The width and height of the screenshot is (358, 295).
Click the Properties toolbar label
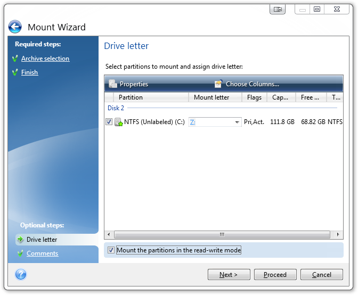[x=134, y=84]
